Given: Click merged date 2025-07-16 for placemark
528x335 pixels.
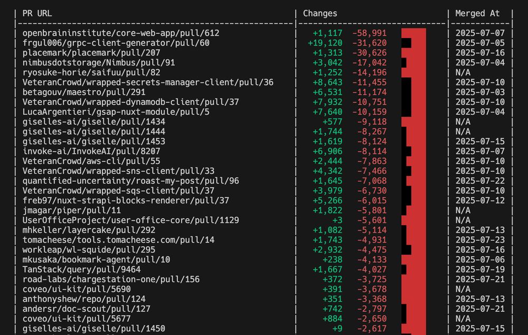Looking at the screenshot, I should [x=480, y=53].
